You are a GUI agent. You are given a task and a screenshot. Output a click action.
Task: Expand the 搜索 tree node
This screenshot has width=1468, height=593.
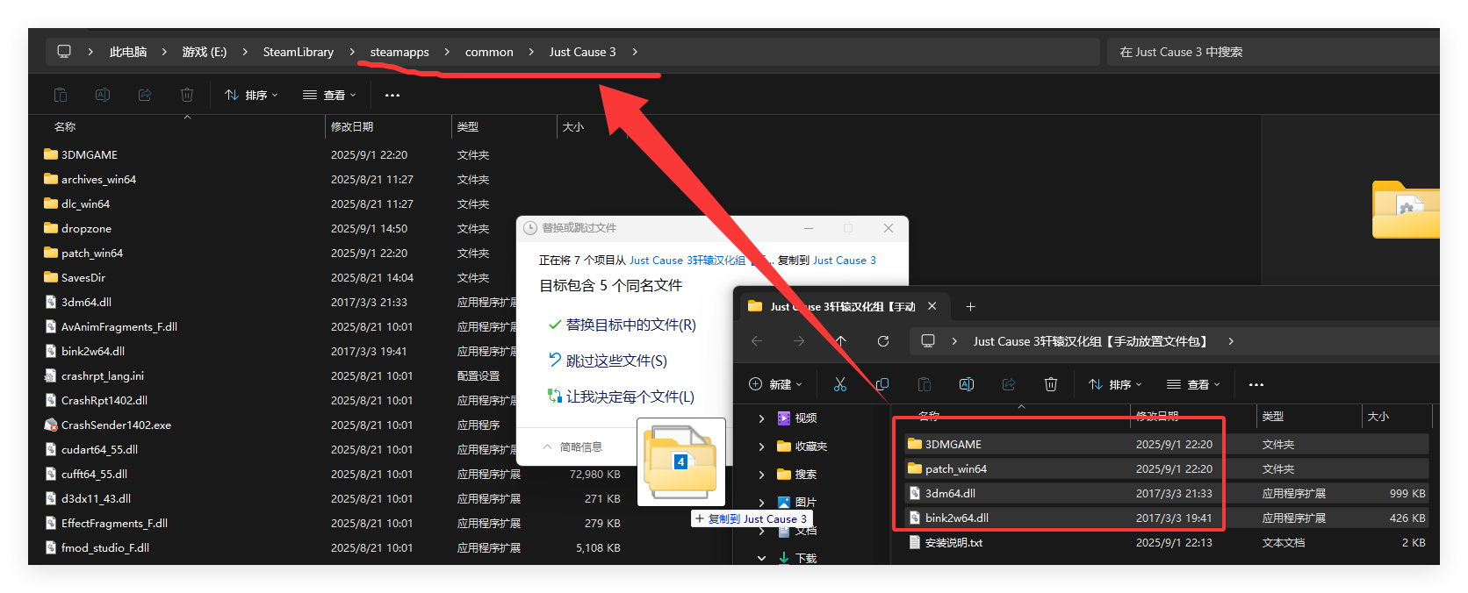point(761,475)
